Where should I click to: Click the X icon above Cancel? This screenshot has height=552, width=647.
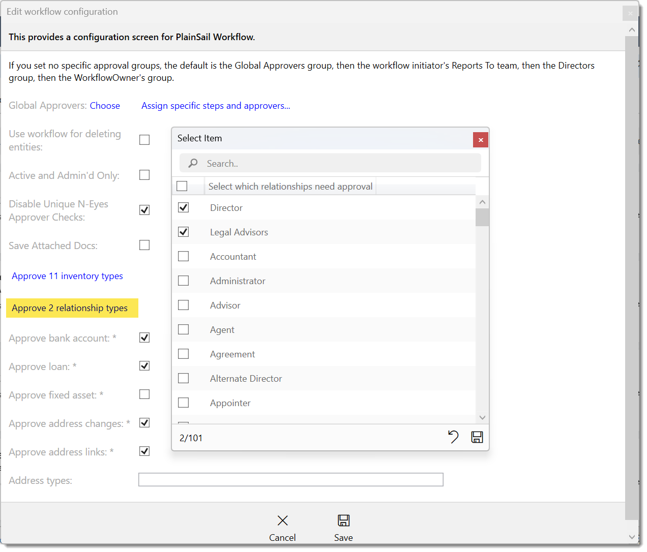(282, 520)
